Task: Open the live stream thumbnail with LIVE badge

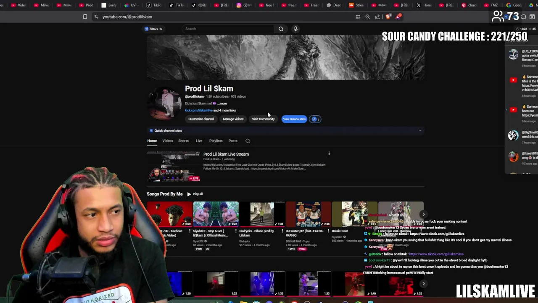Action: pyautogui.click(x=174, y=167)
